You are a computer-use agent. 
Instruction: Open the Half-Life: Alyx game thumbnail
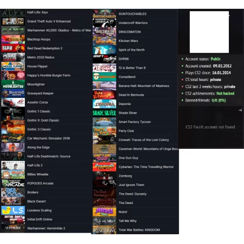click(x=13, y=13)
